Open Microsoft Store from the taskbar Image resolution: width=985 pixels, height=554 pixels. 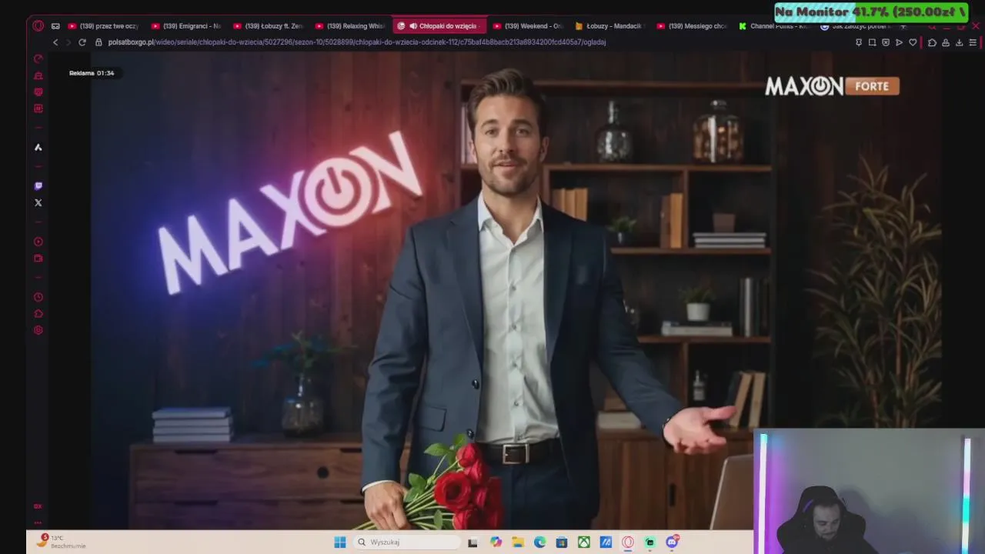[562, 542]
